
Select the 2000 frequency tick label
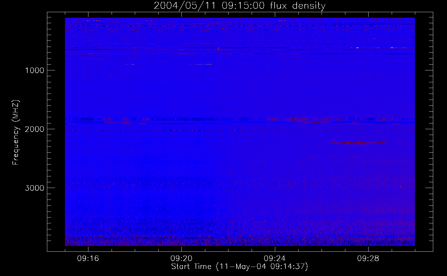click(35, 129)
